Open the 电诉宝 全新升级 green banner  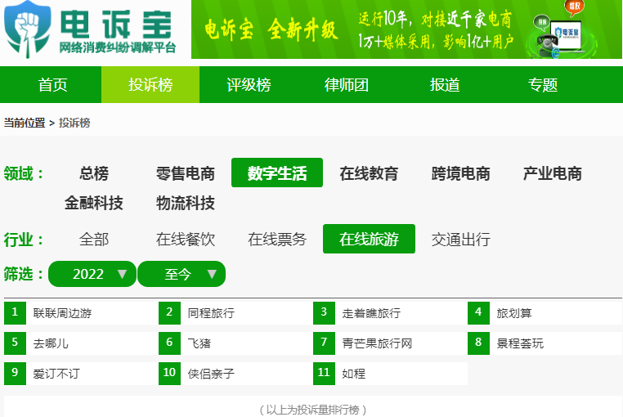406,29
